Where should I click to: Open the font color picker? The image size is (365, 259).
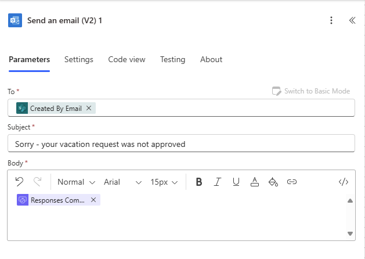click(x=254, y=182)
